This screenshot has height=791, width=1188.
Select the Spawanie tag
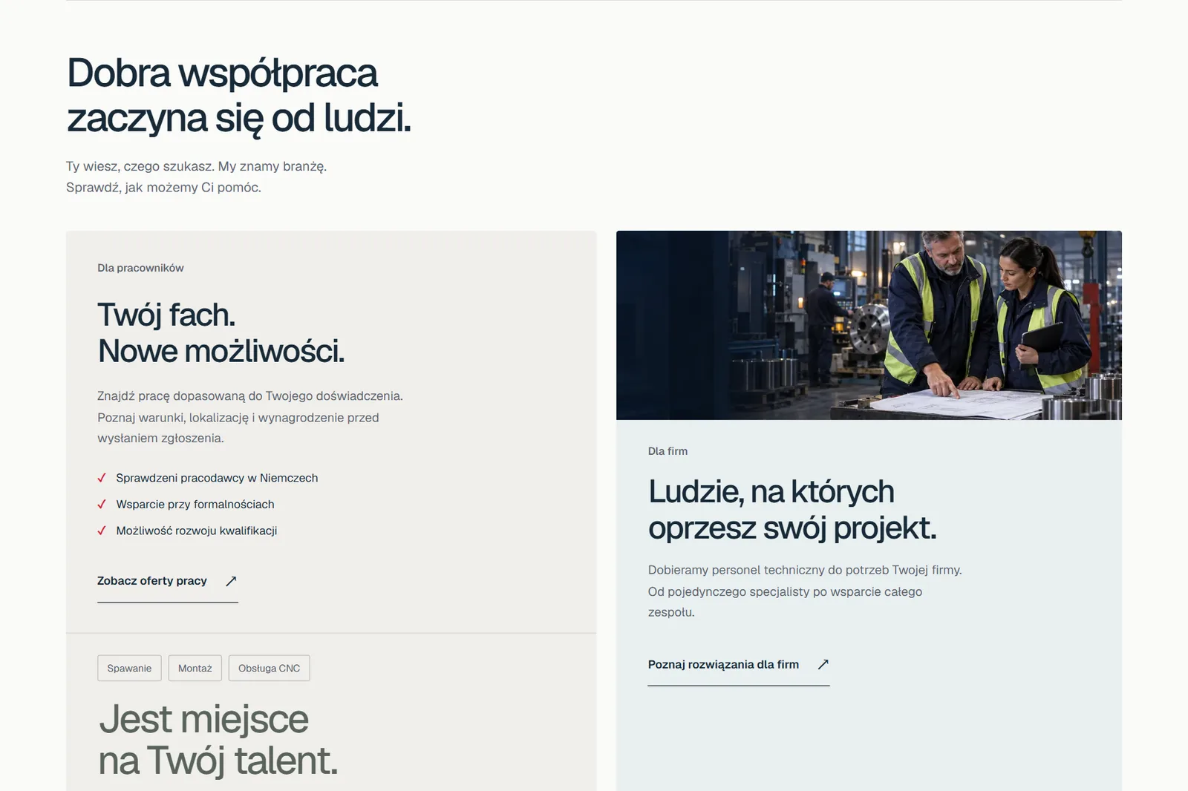tap(129, 668)
